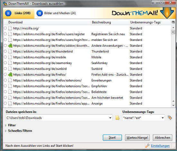
Task: Click the file icon of the thunderbird row
Action: pyautogui.click(x=10, y=52)
